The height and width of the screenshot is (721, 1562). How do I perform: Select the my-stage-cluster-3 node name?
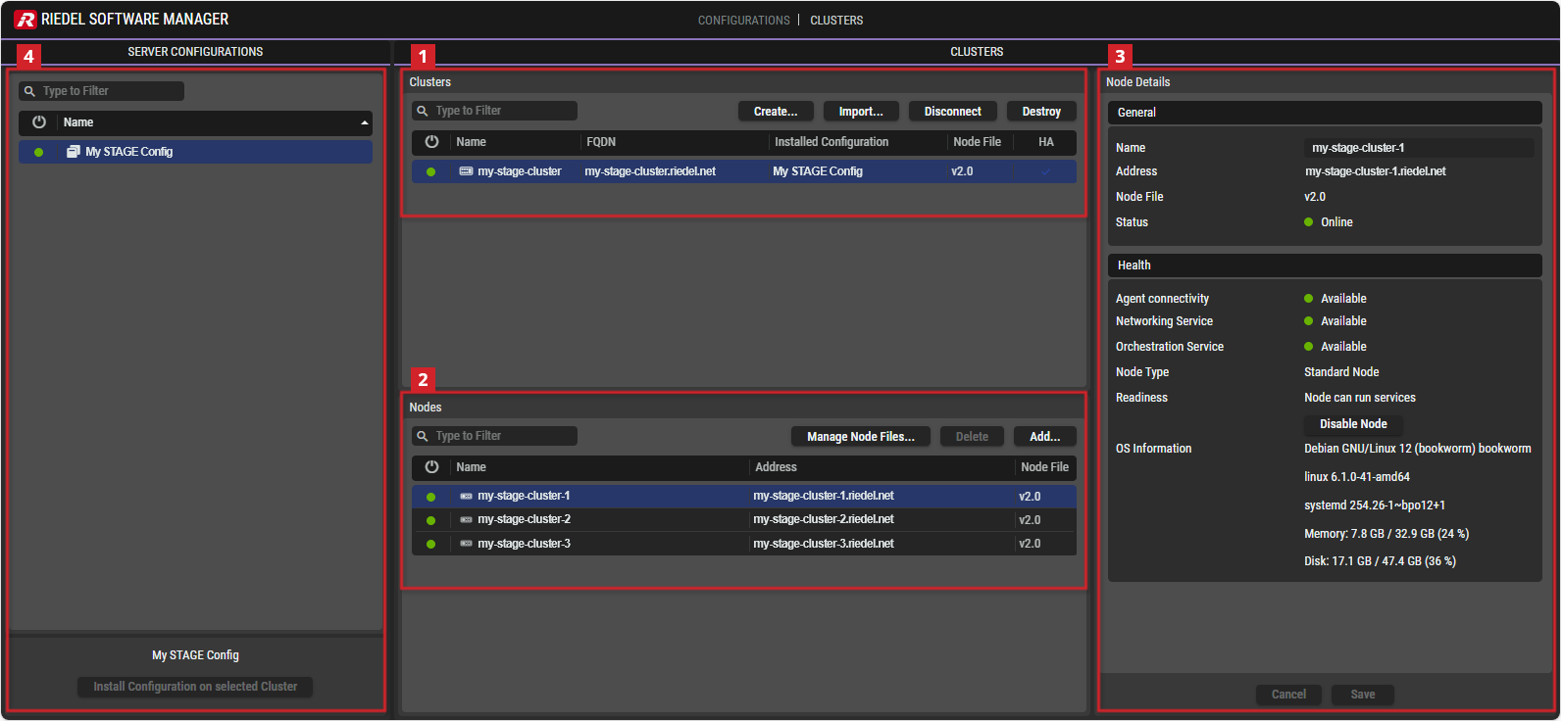524,544
